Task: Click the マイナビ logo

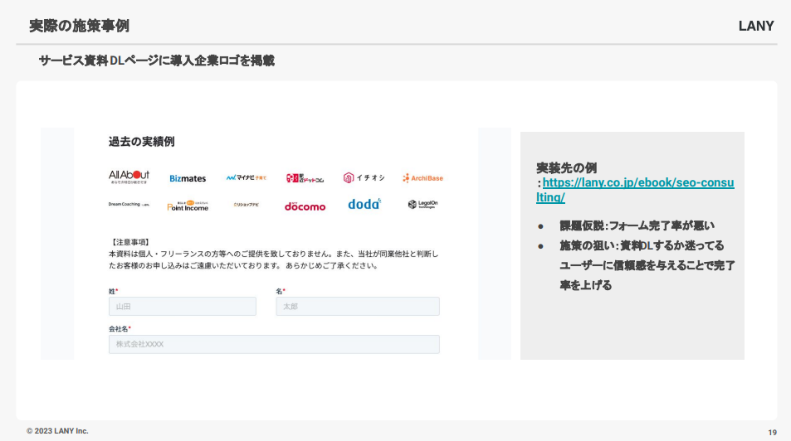Action: 247,178
